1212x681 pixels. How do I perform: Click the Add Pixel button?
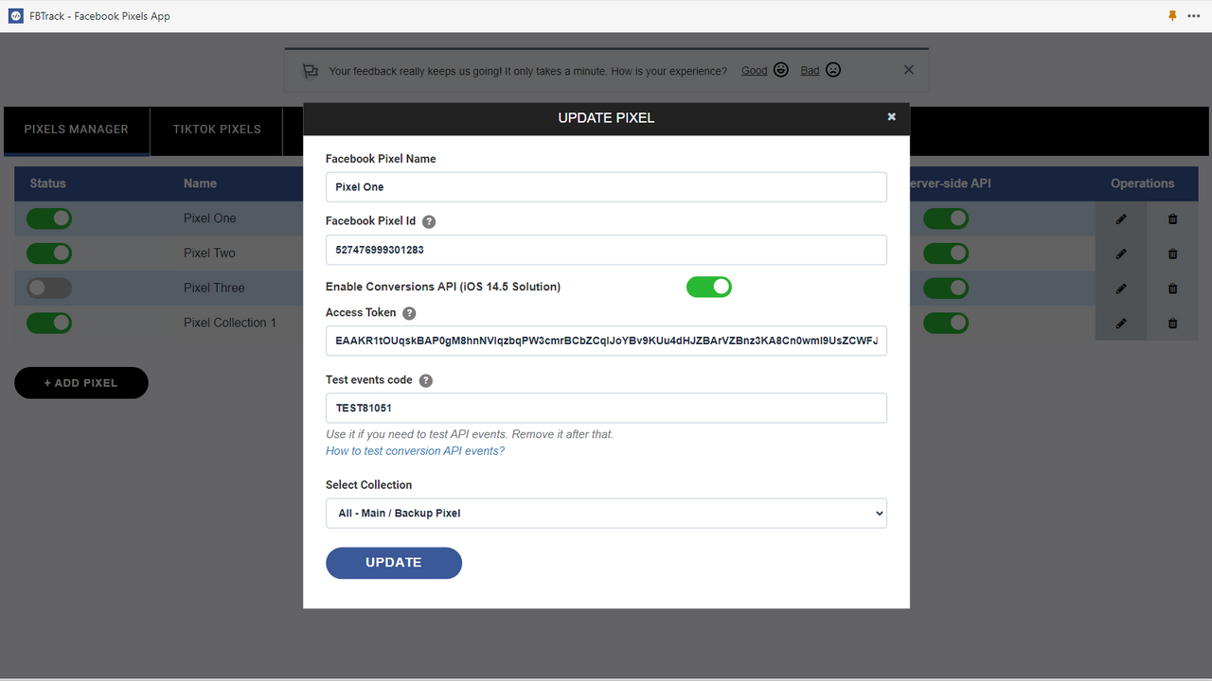[81, 383]
